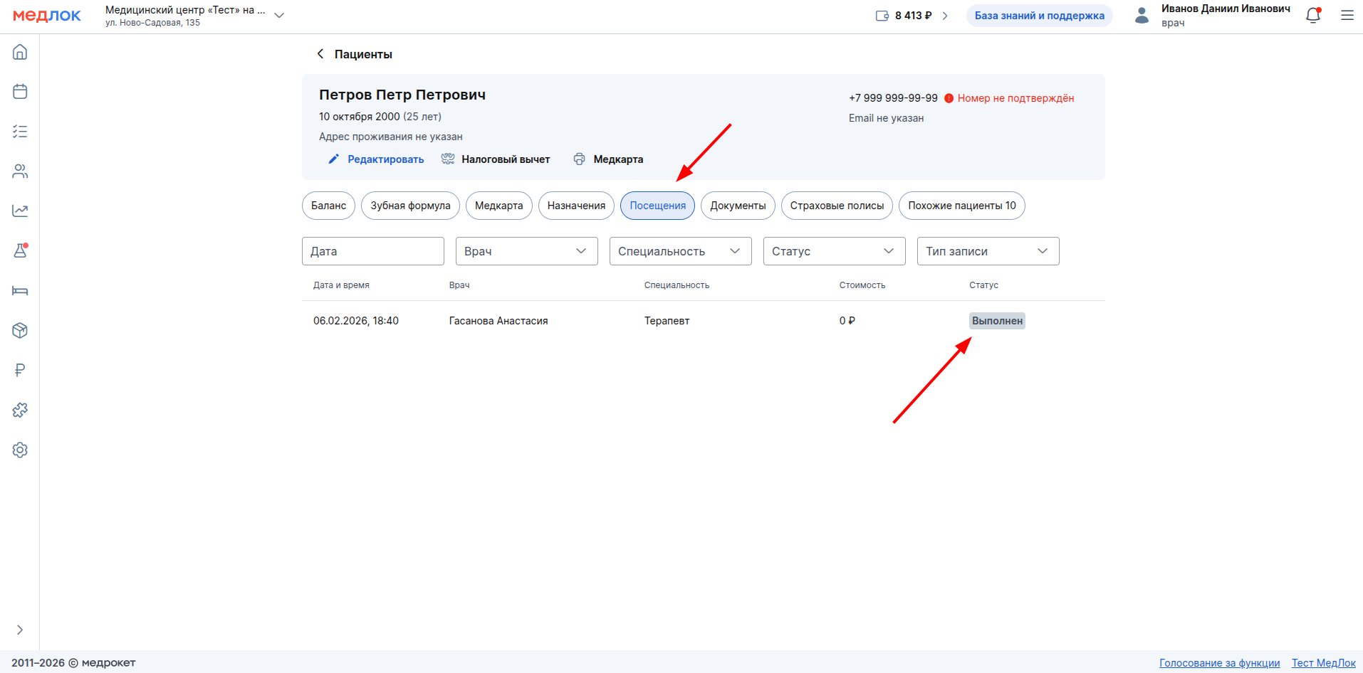1363x673 pixels.
Task: Click the notification bell icon
Action: pos(1312,16)
